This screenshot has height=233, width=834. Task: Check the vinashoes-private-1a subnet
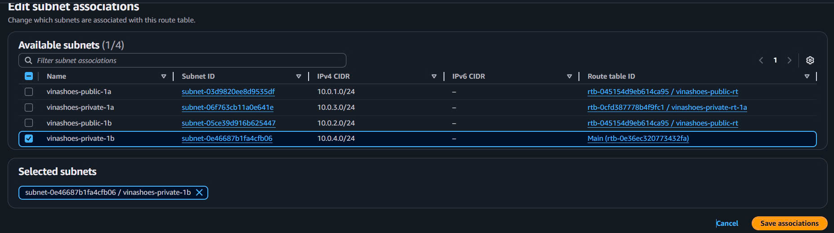[x=29, y=108]
